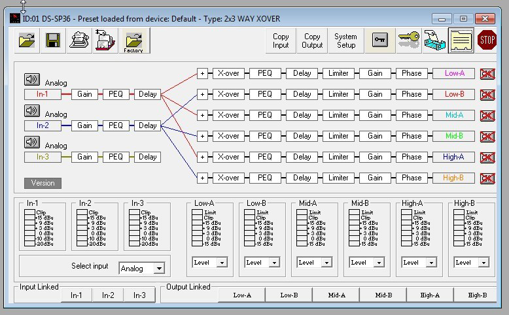Toggle the High-B output mute icon
This screenshot has width=509, height=315.
tap(487, 178)
